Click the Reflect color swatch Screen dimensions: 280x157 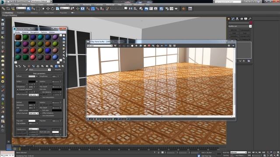pos(32,82)
